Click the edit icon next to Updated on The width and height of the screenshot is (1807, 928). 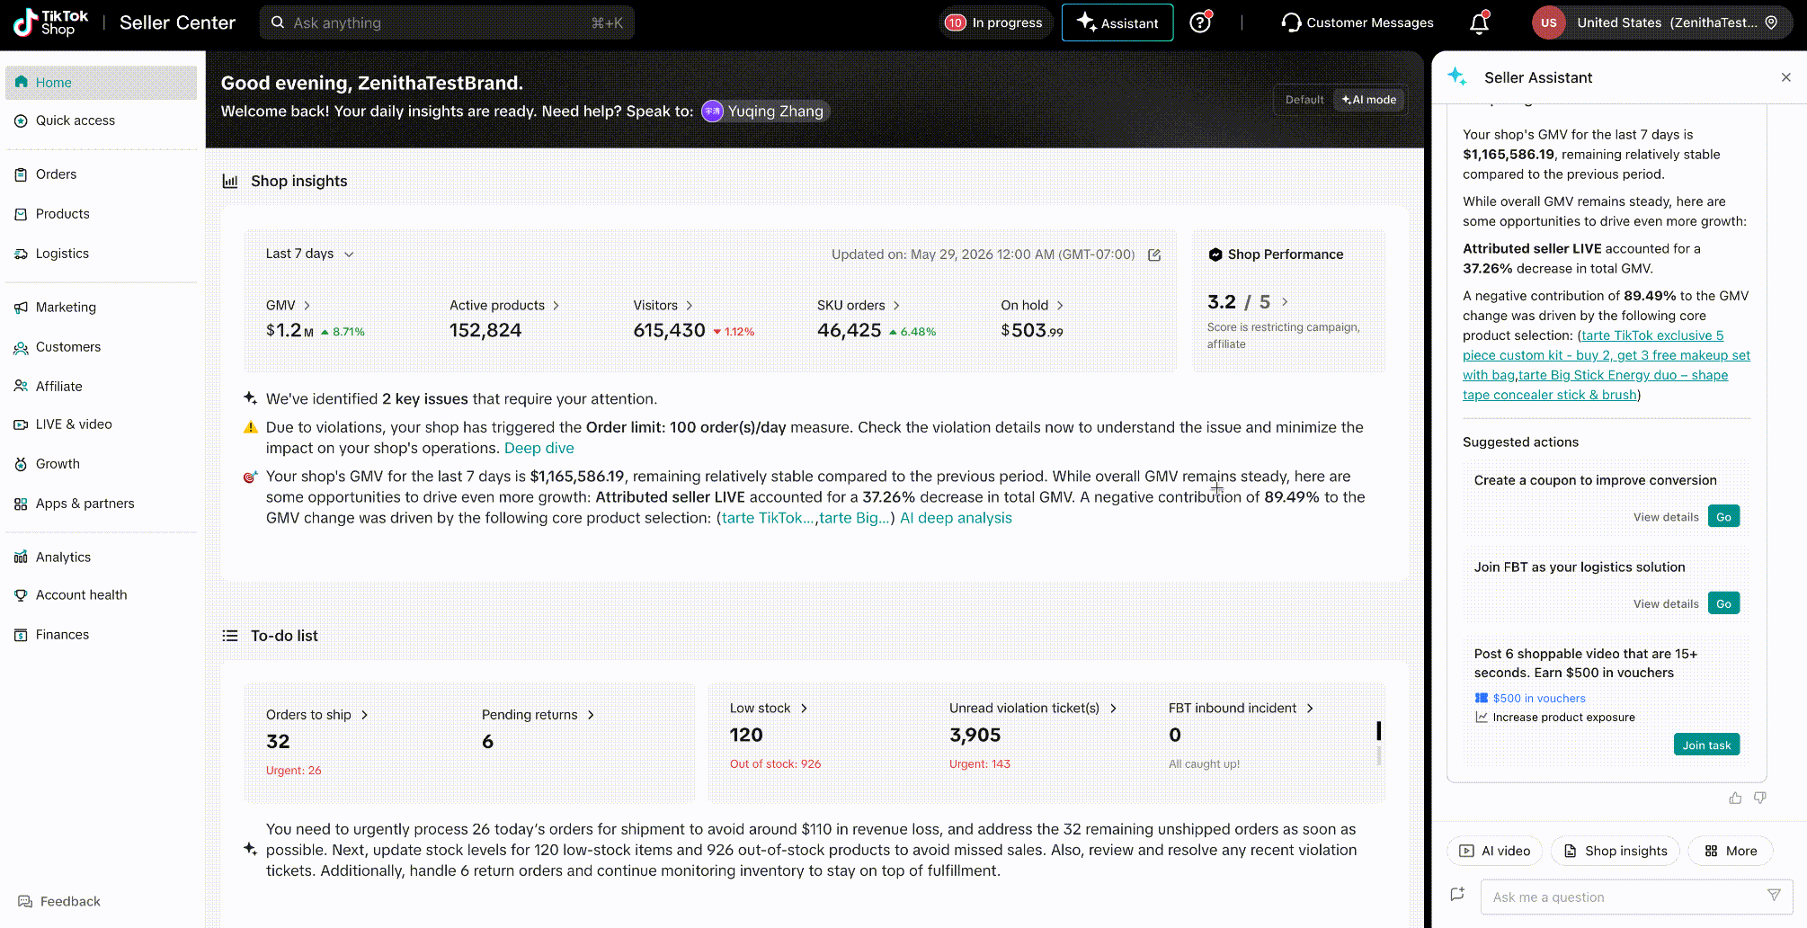pos(1154,254)
